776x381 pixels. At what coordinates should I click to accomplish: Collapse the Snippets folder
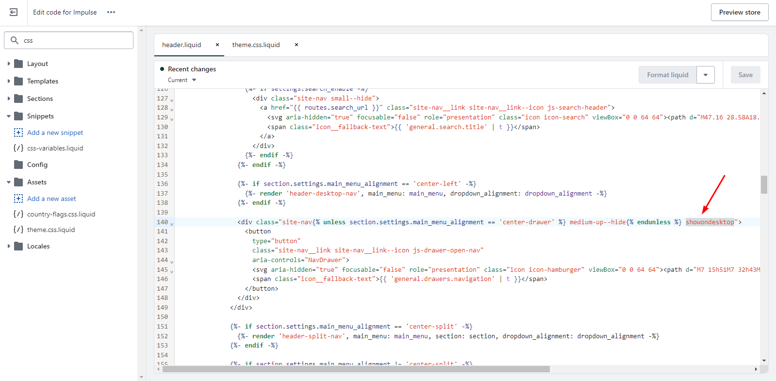[9, 116]
